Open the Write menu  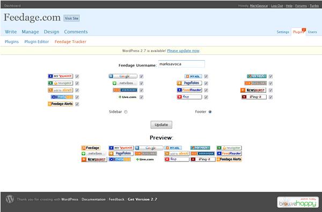tap(11, 32)
